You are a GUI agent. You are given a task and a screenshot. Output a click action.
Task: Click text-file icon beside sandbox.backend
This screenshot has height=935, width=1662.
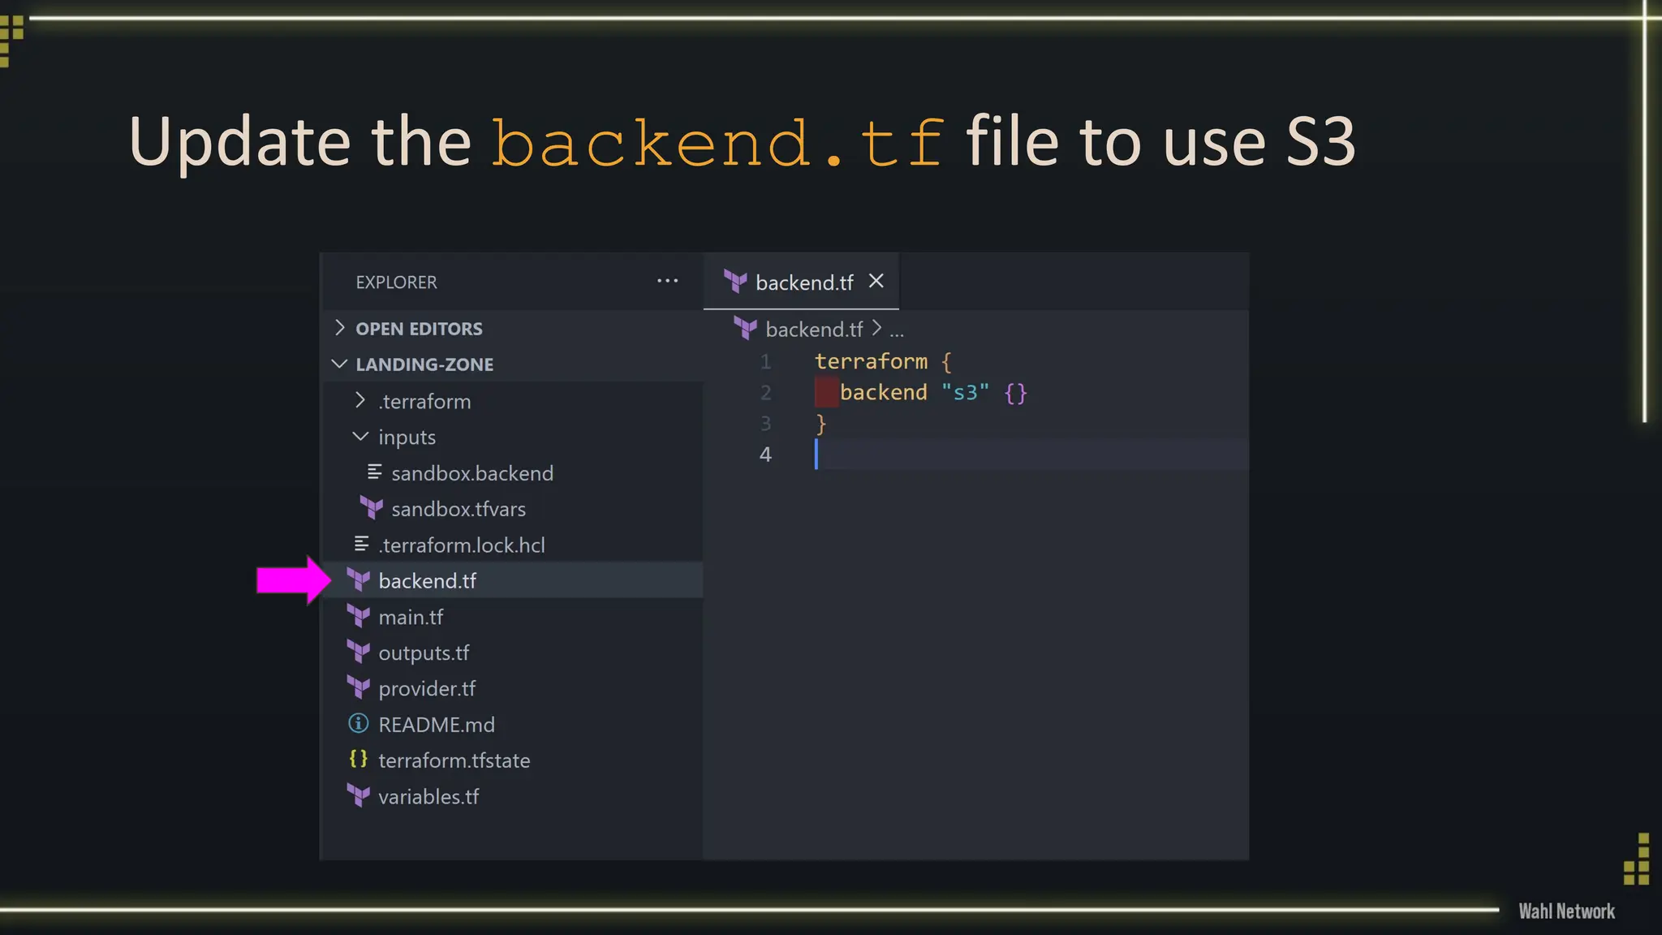pyautogui.click(x=374, y=472)
